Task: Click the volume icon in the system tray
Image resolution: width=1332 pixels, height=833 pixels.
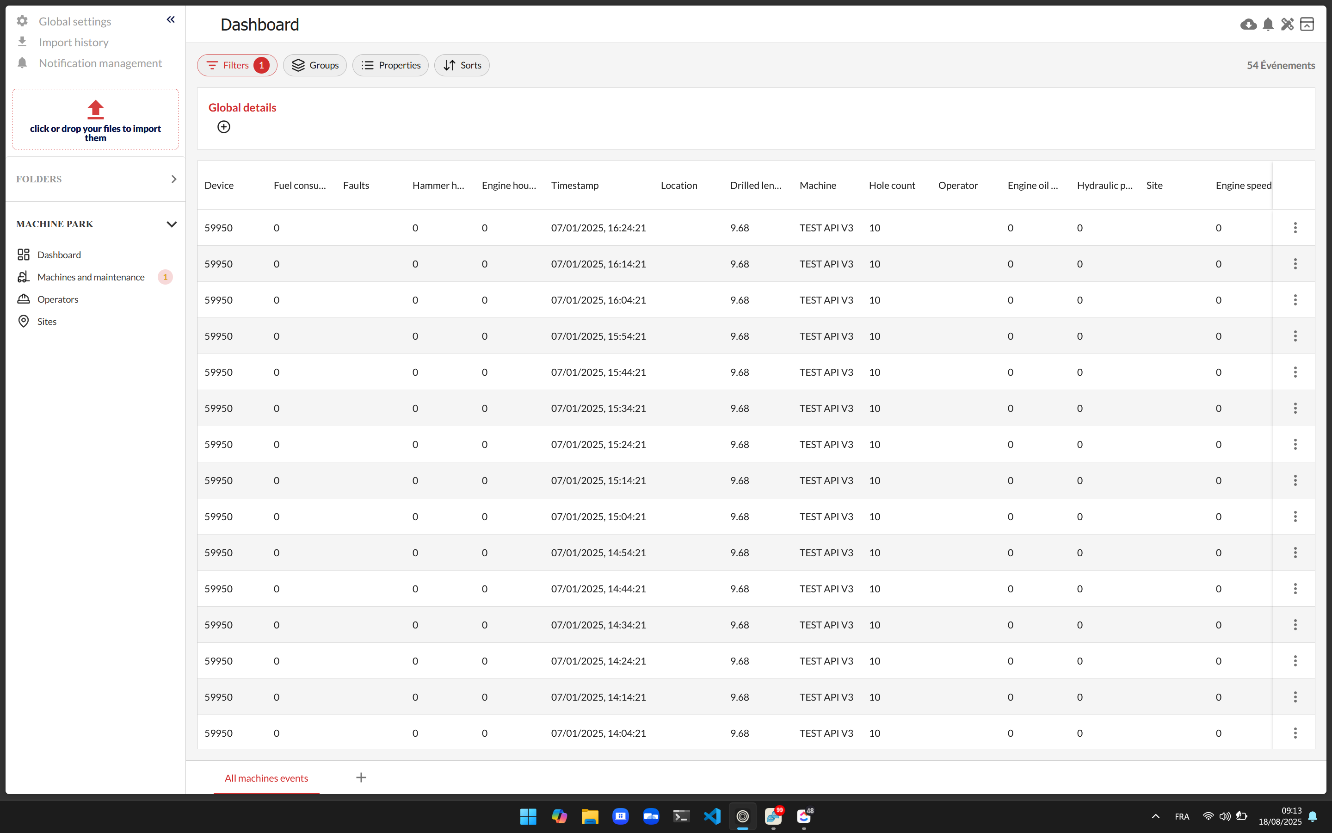Action: click(x=1225, y=816)
